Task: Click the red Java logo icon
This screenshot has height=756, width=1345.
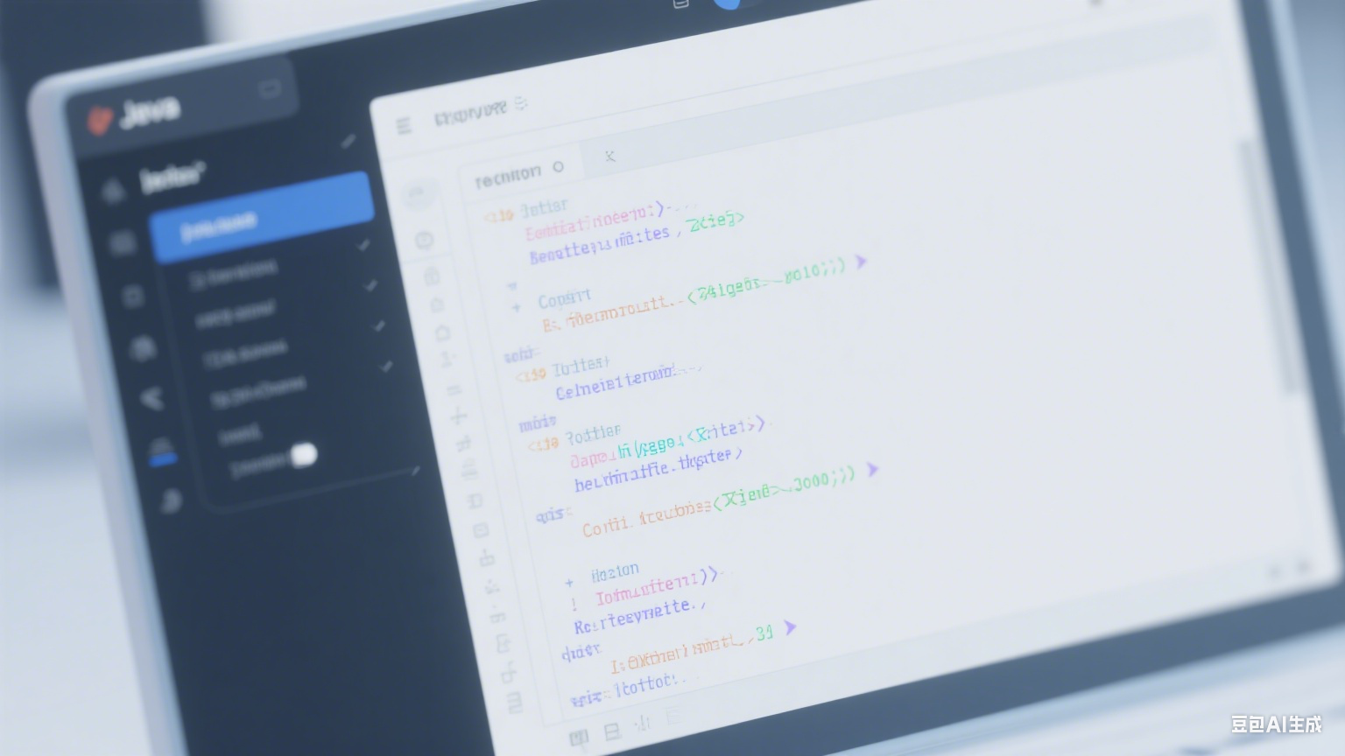Action: coord(100,120)
